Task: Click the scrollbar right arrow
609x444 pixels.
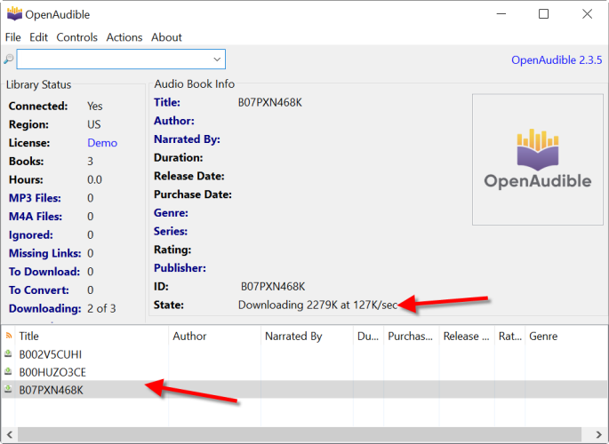Action: coord(598,434)
